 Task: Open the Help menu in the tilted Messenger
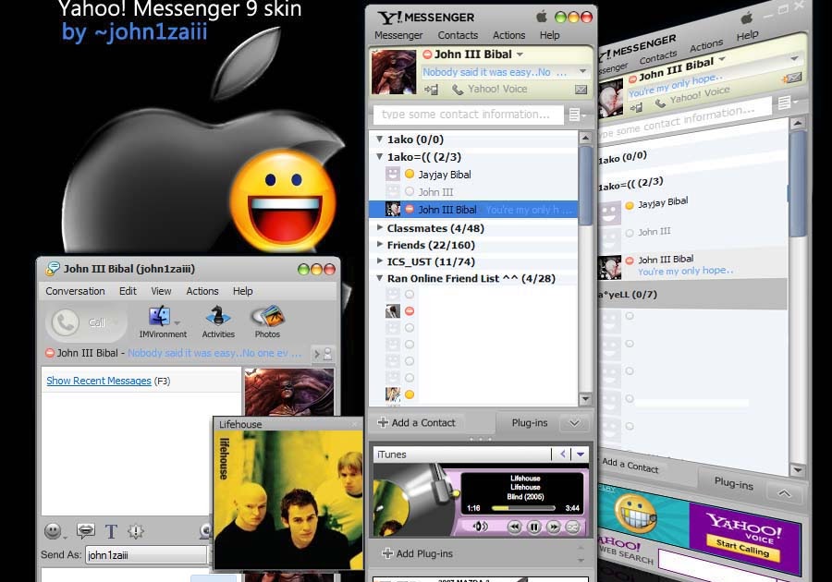tap(747, 35)
